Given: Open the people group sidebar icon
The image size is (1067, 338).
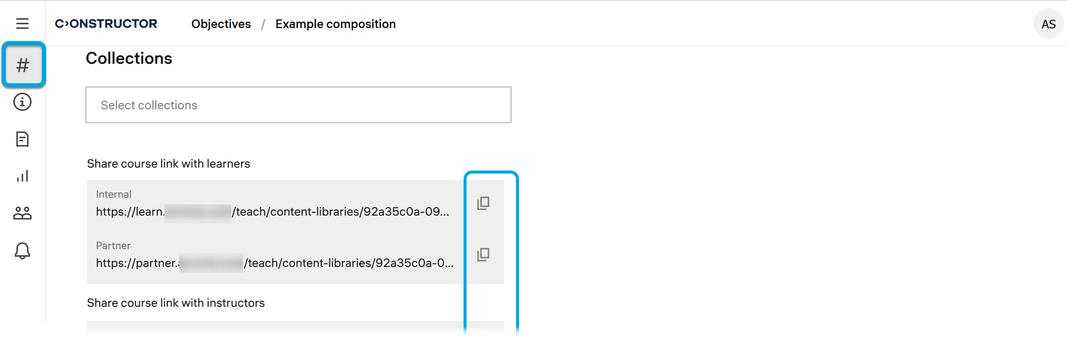Looking at the screenshot, I should tap(22, 213).
